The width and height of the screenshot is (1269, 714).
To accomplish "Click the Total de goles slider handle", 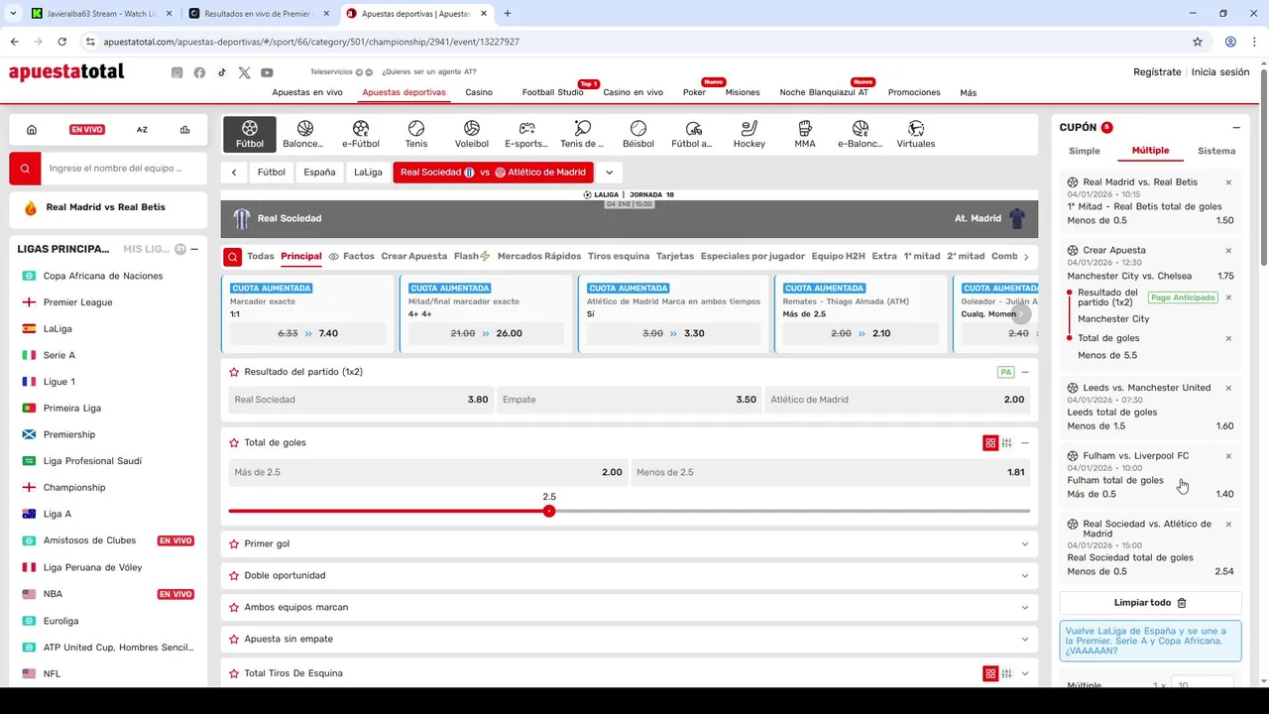I will point(549,511).
